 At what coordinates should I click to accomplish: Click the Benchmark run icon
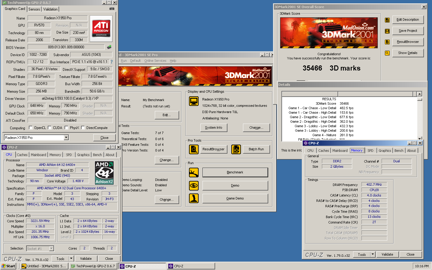(194, 172)
